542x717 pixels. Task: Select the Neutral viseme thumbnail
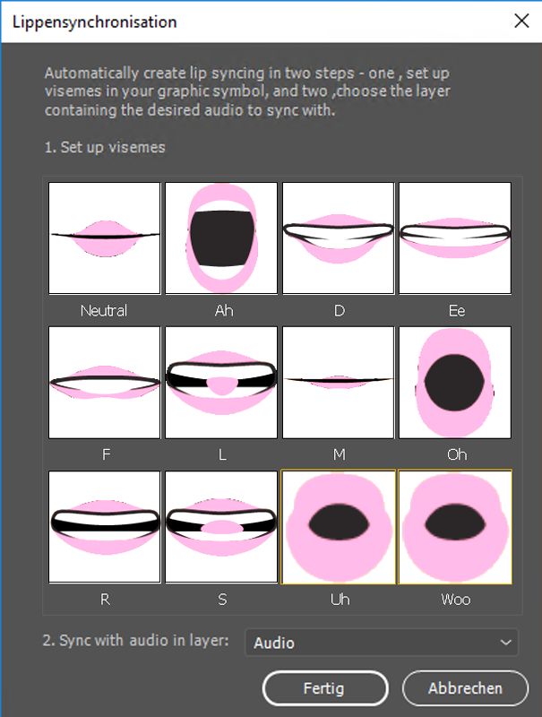click(105, 238)
